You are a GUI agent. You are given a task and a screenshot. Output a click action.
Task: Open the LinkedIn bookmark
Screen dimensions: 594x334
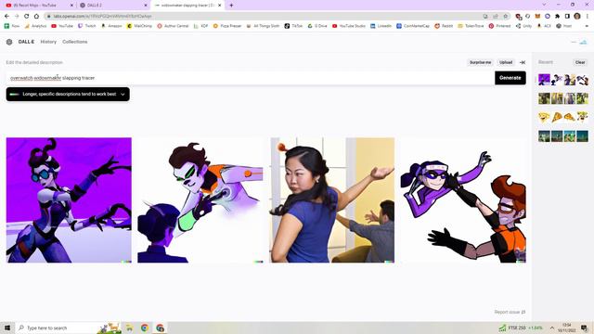tap(381, 26)
